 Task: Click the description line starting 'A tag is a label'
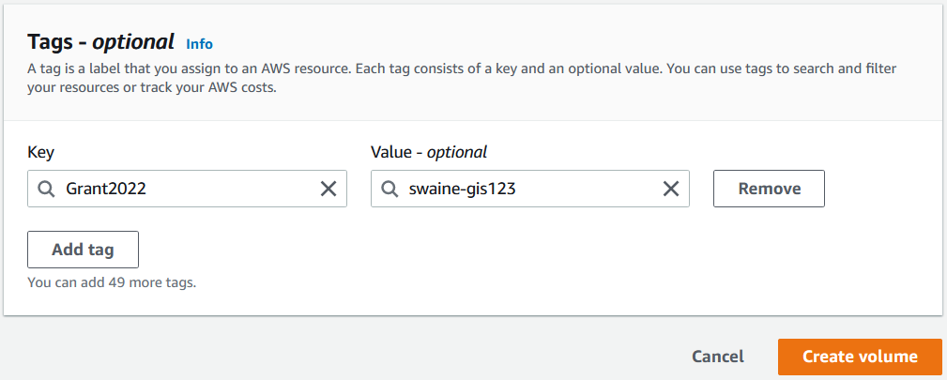[x=462, y=68]
